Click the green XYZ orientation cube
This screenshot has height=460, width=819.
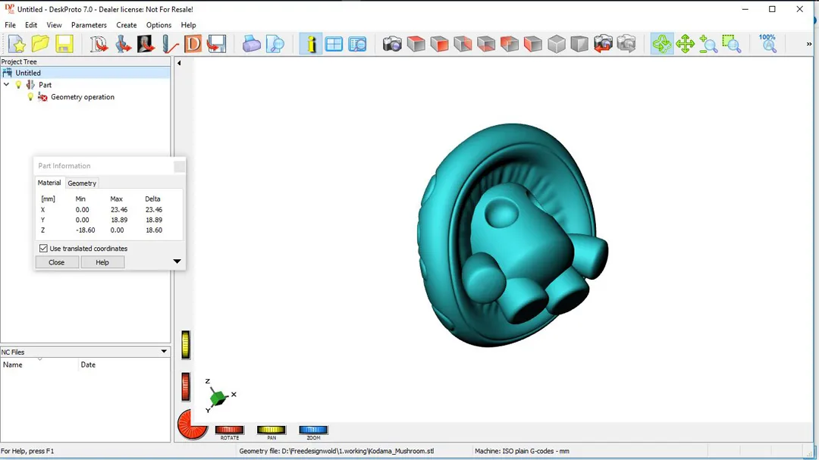click(x=218, y=399)
